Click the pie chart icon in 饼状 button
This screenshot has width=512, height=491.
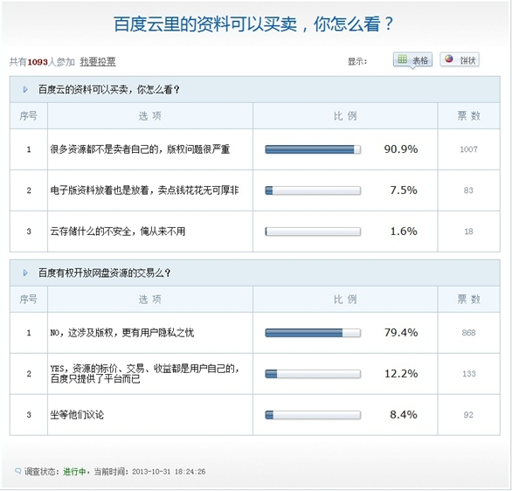point(449,59)
